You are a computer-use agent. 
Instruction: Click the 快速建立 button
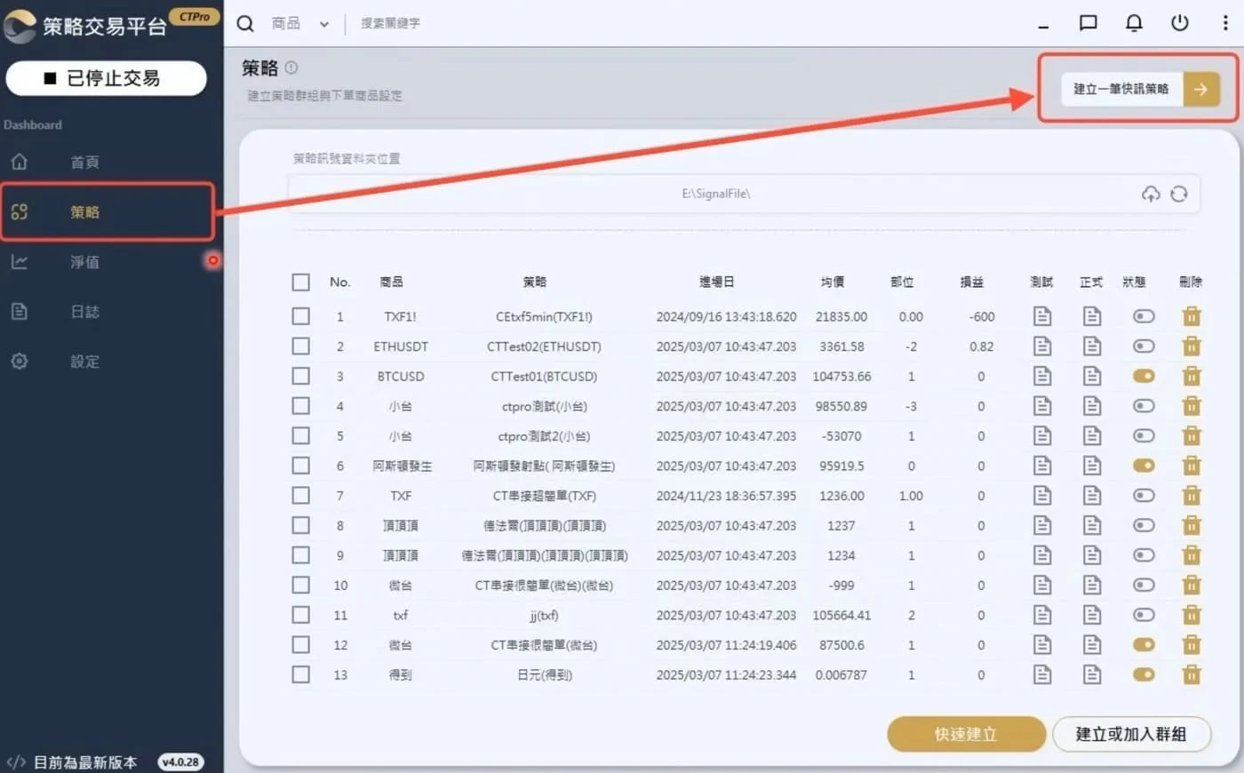click(966, 734)
